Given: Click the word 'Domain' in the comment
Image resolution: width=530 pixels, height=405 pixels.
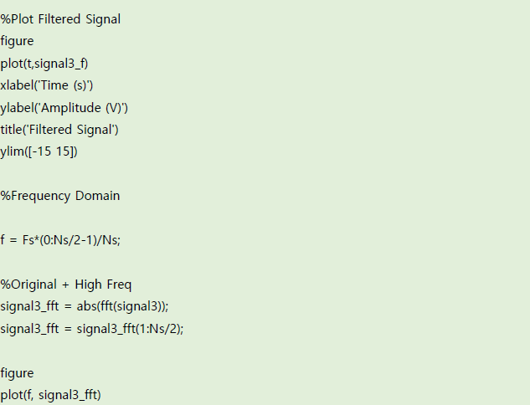Looking at the screenshot, I should 97,196.
